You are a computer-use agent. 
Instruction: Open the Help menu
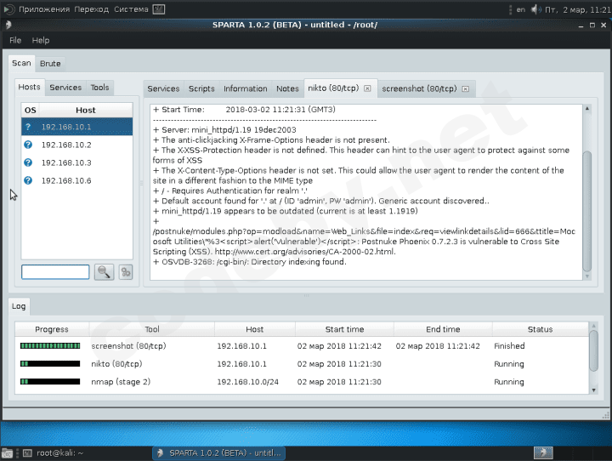(x=41, y=40)
